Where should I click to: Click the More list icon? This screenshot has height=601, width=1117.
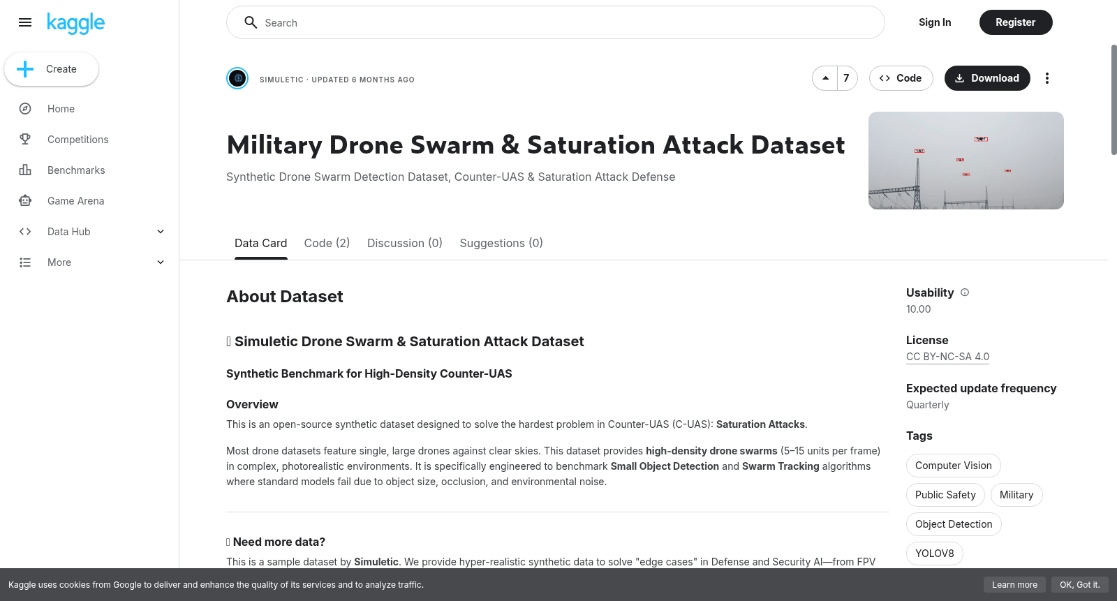tap(25, 262)
